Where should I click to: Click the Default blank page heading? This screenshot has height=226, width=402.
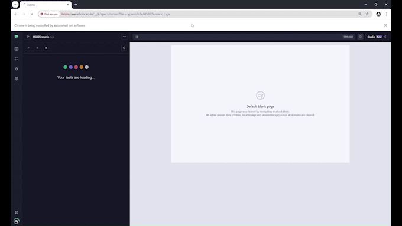coord(260,106)
